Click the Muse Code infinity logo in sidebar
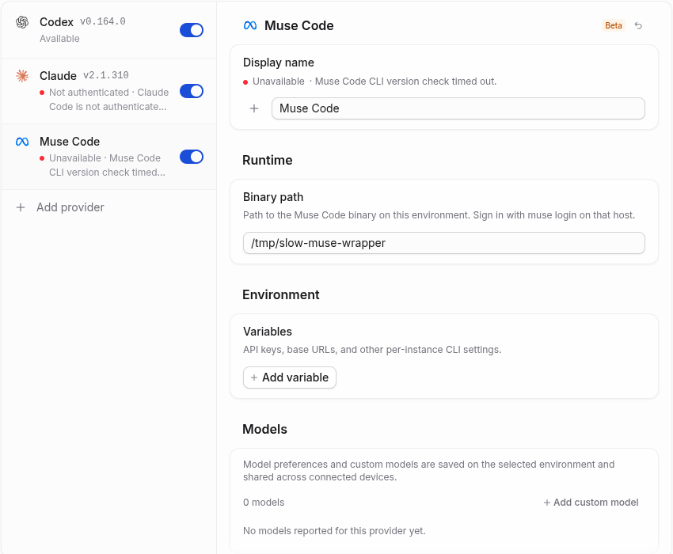 coord(22,142)
